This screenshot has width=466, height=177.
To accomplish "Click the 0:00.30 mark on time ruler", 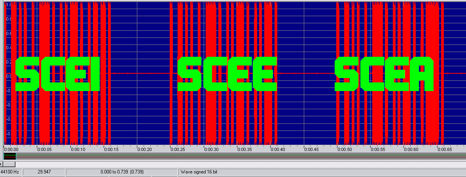I will tap(211, 149).
